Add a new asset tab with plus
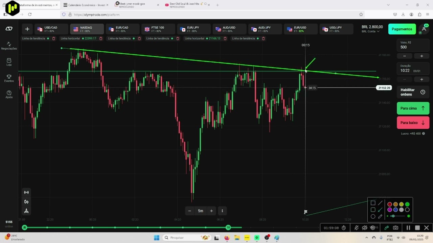This screenshot has width=433, height=243. tap(27, 29)
